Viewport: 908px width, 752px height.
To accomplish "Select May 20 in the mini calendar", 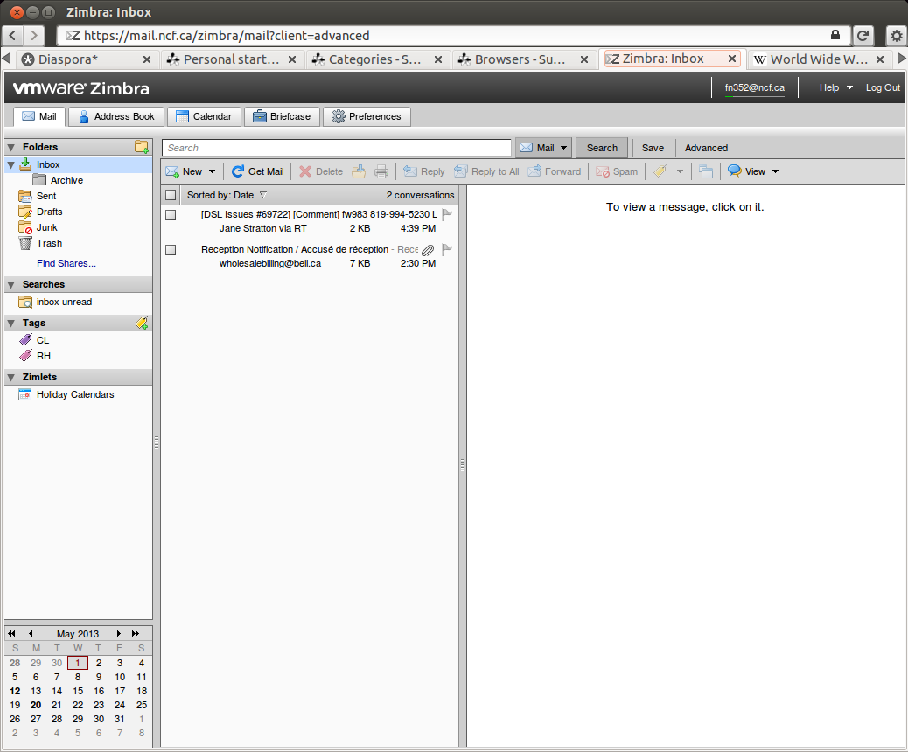I will (36, 705).
